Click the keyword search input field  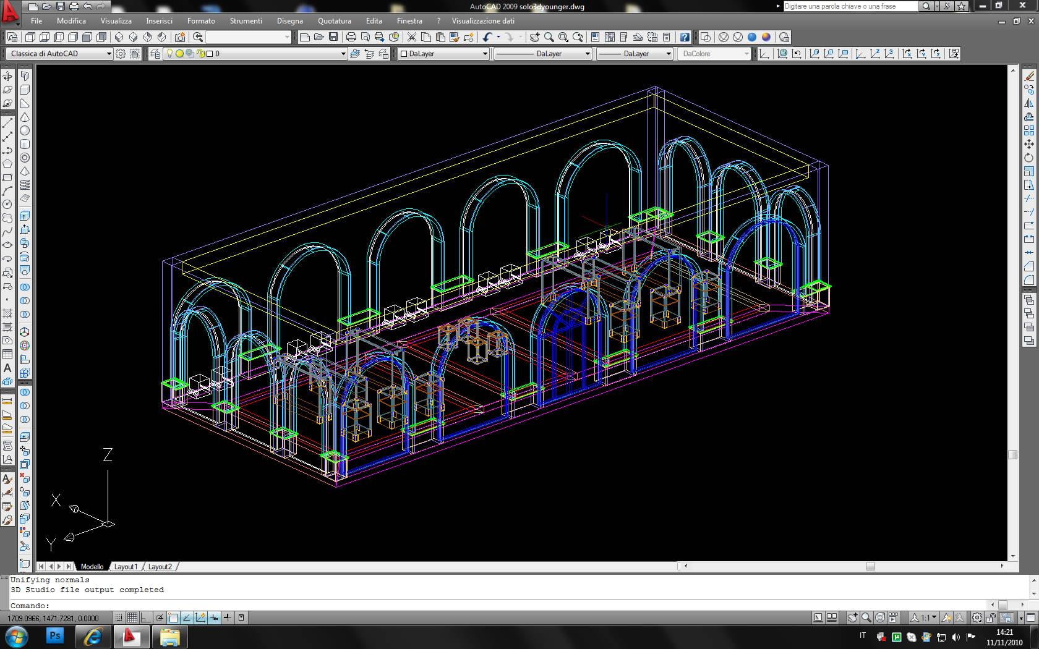850,6
